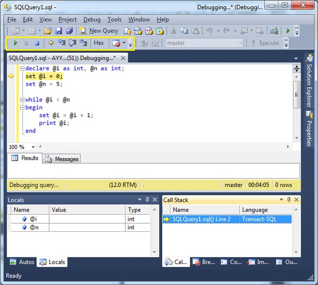Collapse the declare statement outline box
This screenshot has width=318, height=285.
click(x=22, y=68)
